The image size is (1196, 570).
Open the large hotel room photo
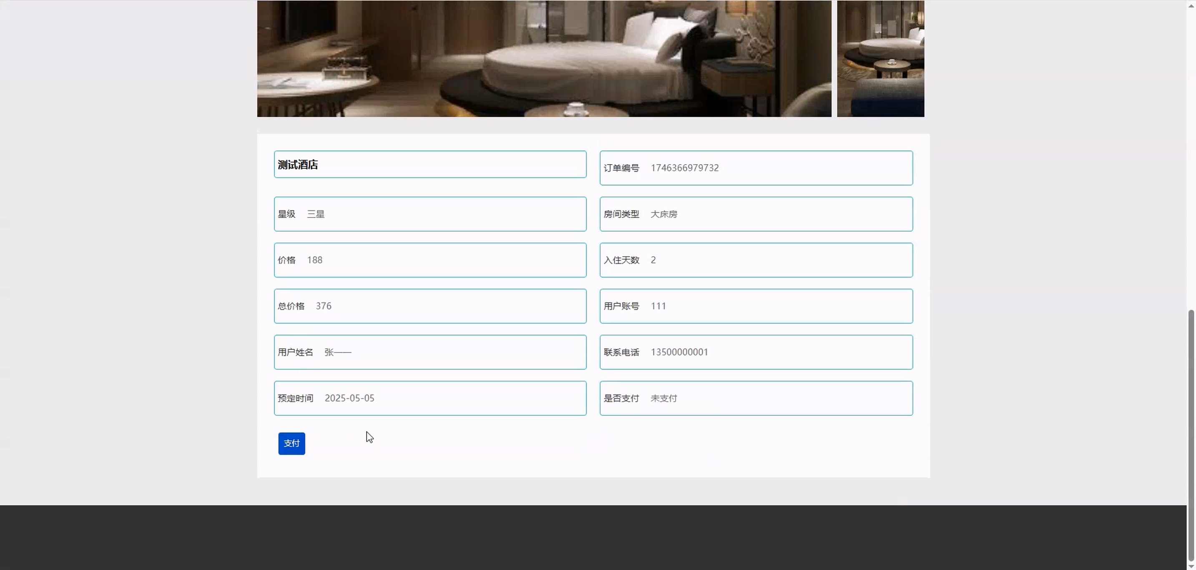tap(544, 58)
